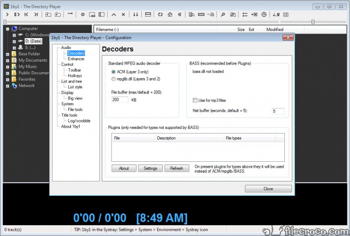Sort by the Modified column header
Screen dimensions: 350x236
(x=283, y=29)
